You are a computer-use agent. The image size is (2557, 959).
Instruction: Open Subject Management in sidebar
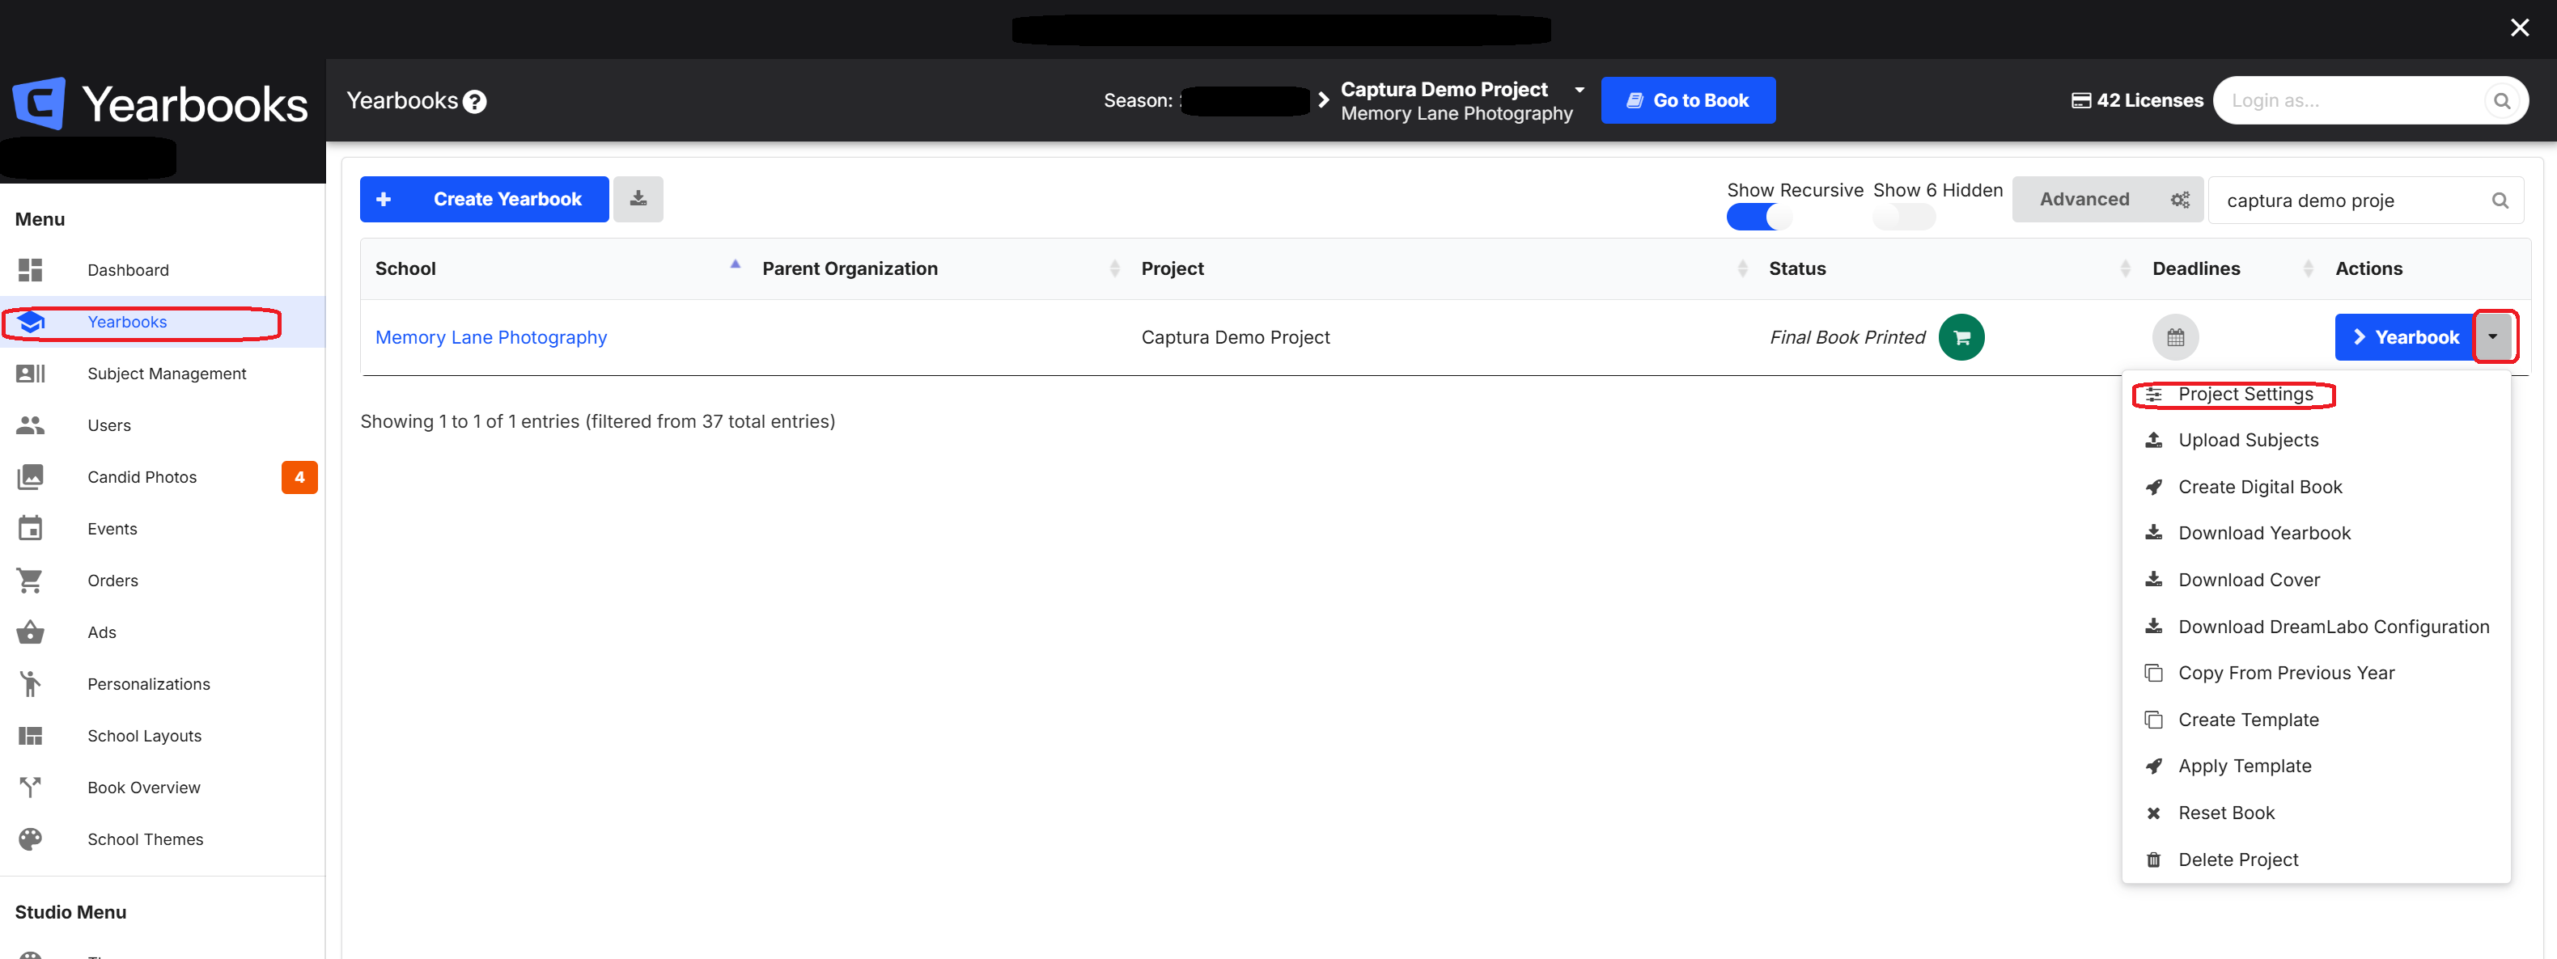[167, 373]
